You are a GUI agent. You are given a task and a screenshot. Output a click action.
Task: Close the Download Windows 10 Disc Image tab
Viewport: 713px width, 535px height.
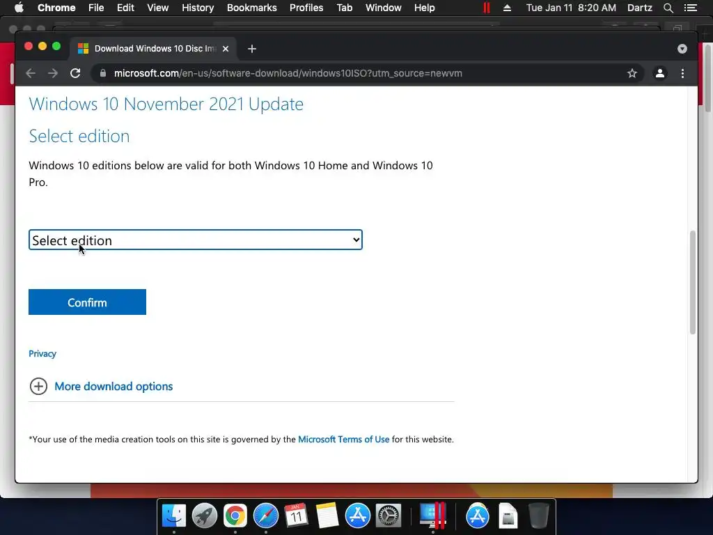point(226,49)
